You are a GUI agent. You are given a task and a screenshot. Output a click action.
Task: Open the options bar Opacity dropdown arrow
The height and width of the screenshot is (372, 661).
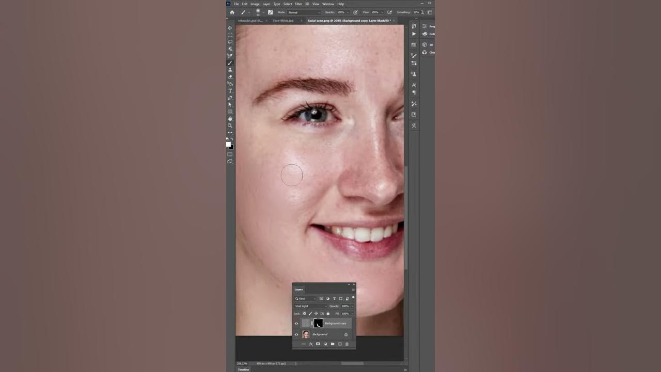348,12
